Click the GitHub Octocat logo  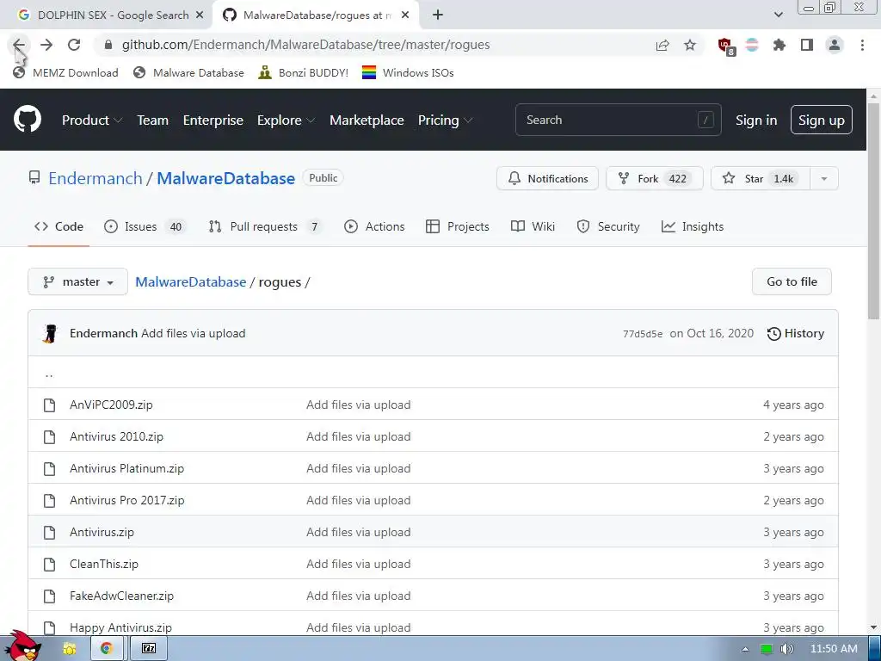tap(28, 119)
